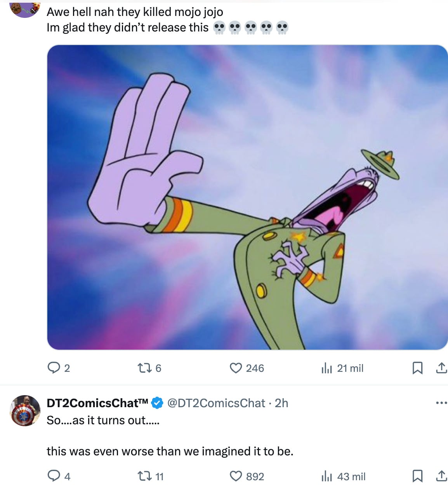Image resolution: width=448 pixels, height=488 pixels.
Task: Click the Captain America shield avatar
Action: (25, 411)
